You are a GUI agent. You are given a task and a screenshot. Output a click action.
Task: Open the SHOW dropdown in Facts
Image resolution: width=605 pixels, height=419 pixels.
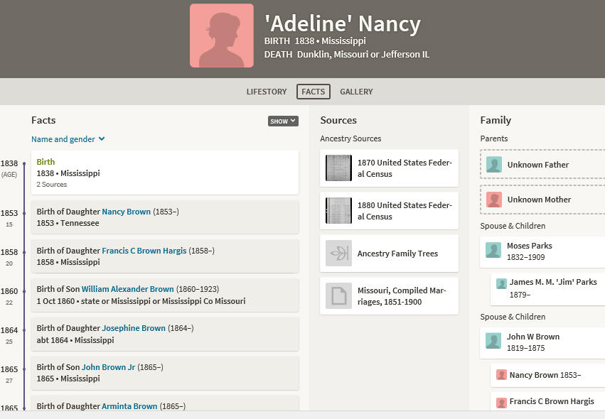pyautogui.click(x=283, y=121)
